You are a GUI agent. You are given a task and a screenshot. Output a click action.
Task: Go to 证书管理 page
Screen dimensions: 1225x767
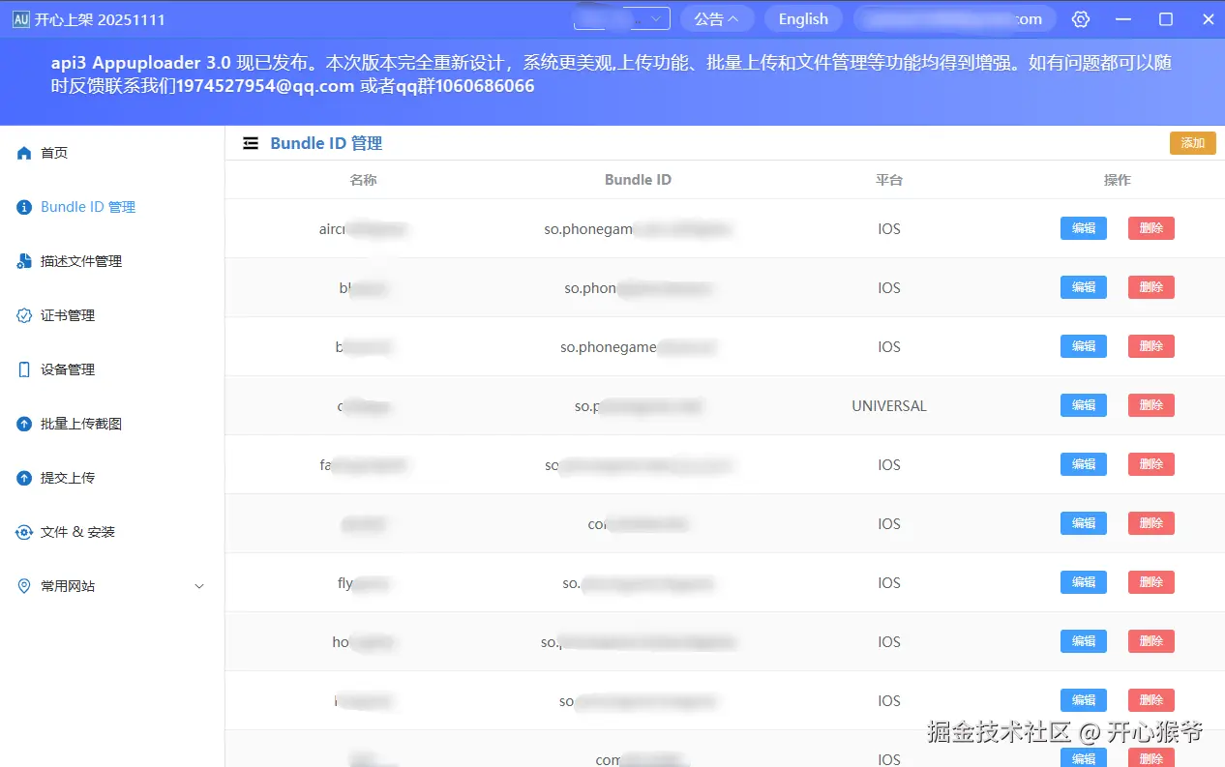point(112,315)
